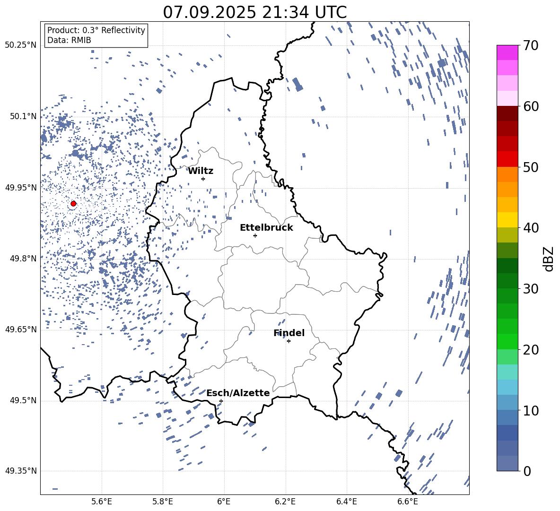
Task: Click the 6°E longitude label
Action: click(x=224, y=502)
